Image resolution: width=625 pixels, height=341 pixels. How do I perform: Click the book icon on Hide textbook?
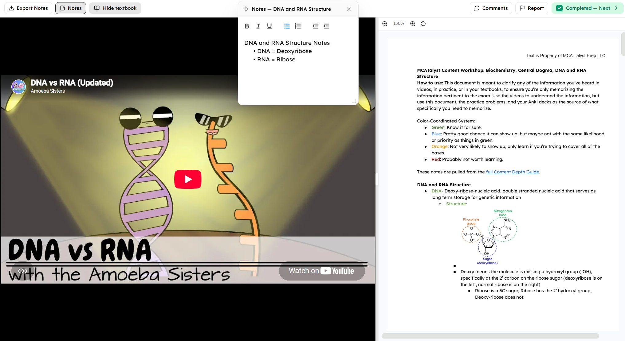click(97, 8)
